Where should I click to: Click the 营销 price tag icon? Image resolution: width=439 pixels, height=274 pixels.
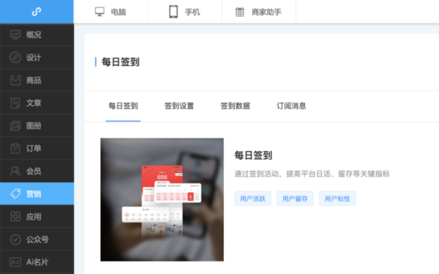[x=15, y=194]
